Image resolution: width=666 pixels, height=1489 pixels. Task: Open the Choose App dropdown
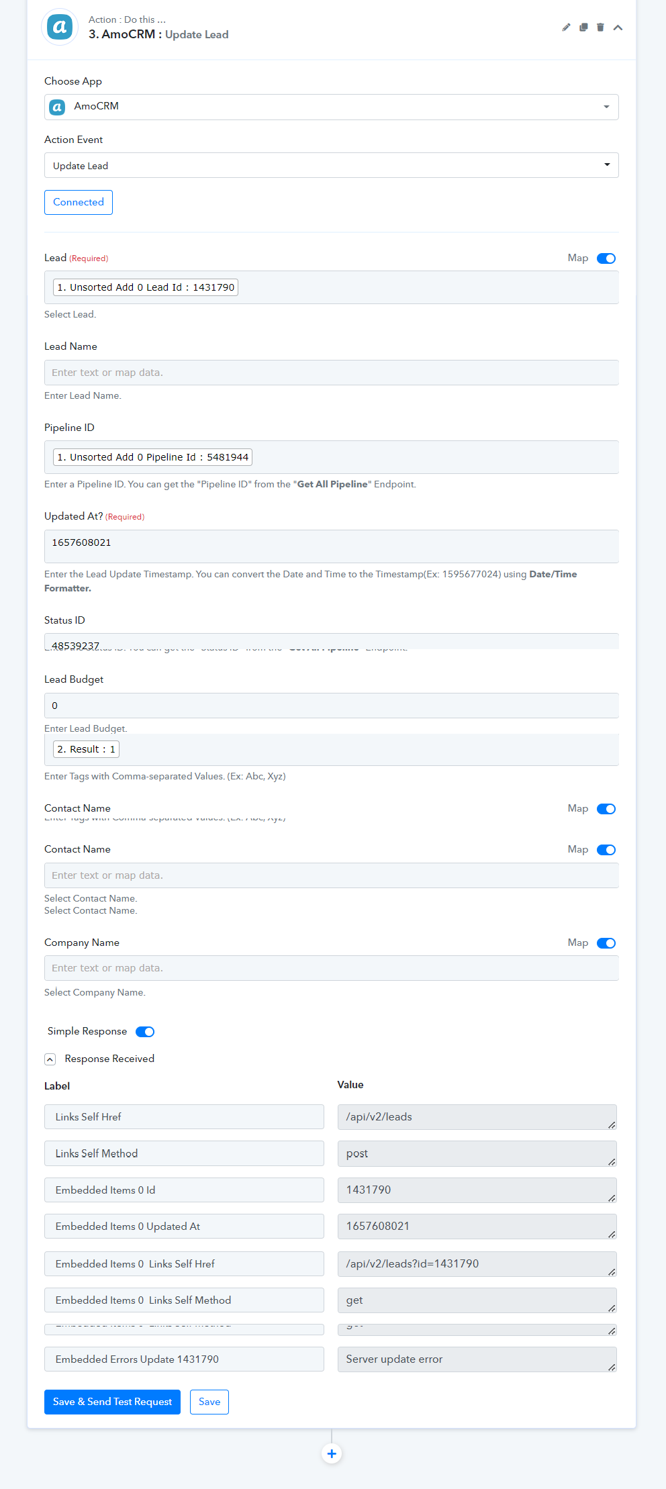(332, 107)
